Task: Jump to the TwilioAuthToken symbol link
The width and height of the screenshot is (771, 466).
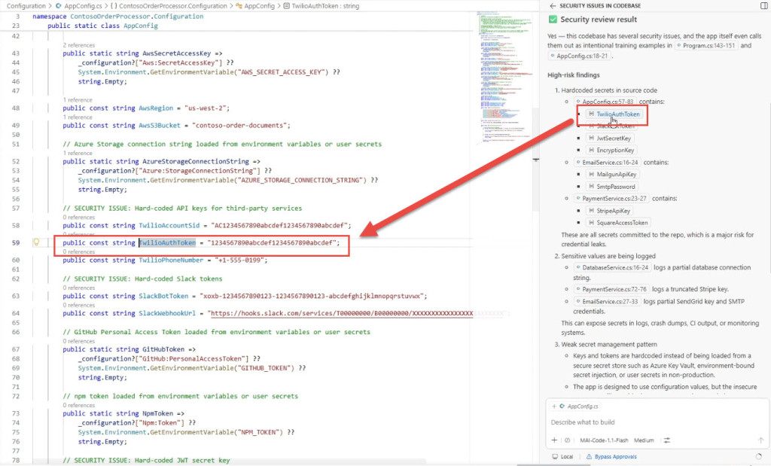Action: pos(614,114)
